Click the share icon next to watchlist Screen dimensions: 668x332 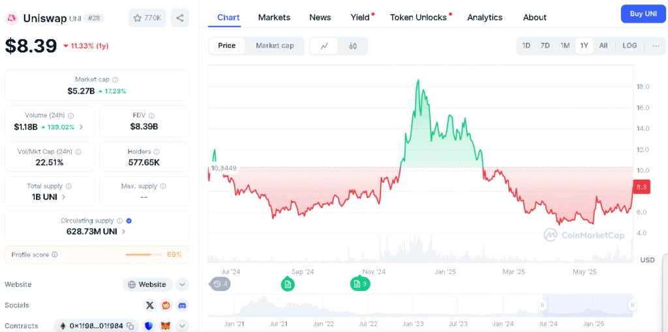[x=180, y=18]
